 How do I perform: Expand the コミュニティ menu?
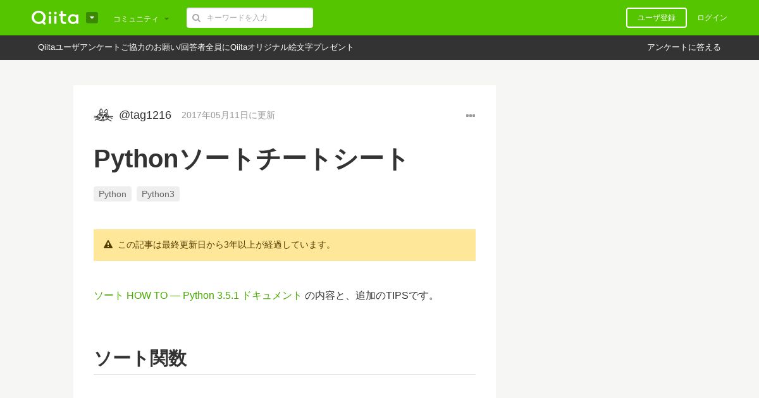click(141, 19)
